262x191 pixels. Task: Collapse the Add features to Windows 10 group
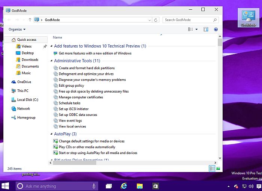coord(52,46)
